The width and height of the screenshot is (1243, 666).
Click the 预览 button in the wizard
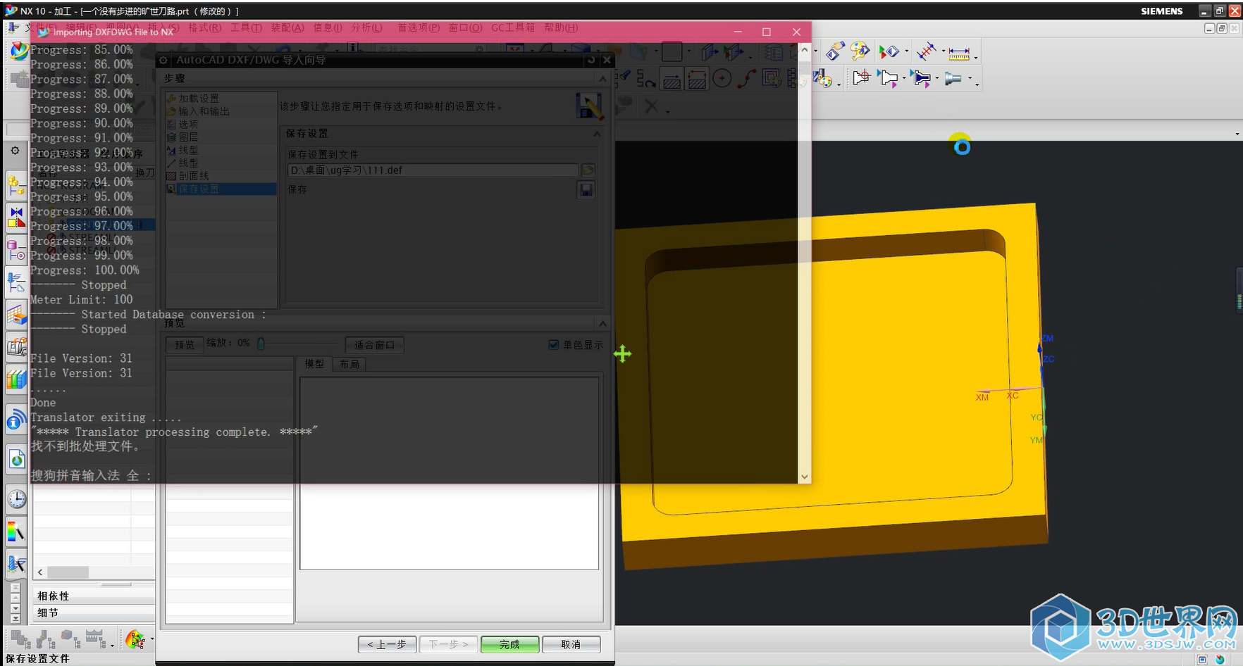tap(185, 345)
